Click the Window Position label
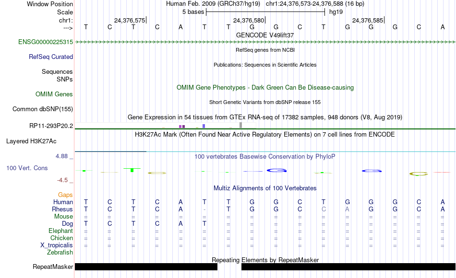This screenshot has width=456, height=278. (50, 4)
